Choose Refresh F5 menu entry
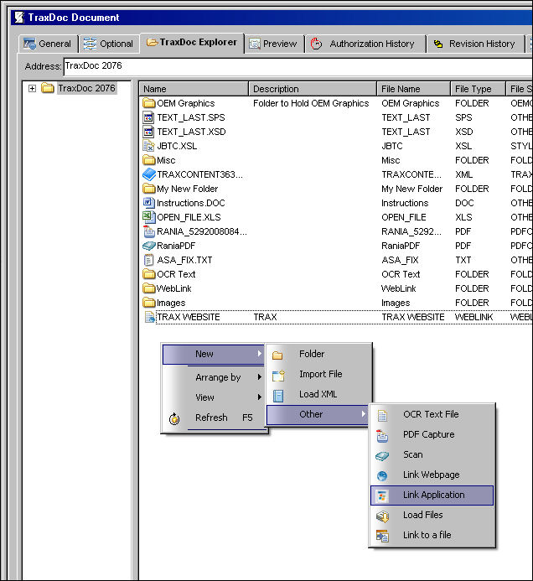The image size is (533, 581). pos(214,418)
